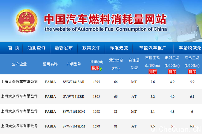Image resolution: width=202 pixels, height=134 pixels.
Task: Click the green sort arrow beside 排量
Action: [101, 69]
